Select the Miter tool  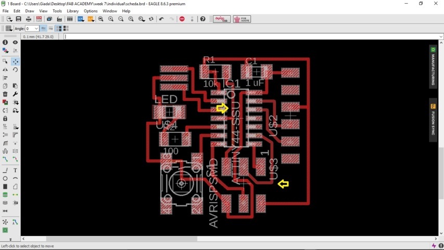pyautogui.click(x=15, y=135)
